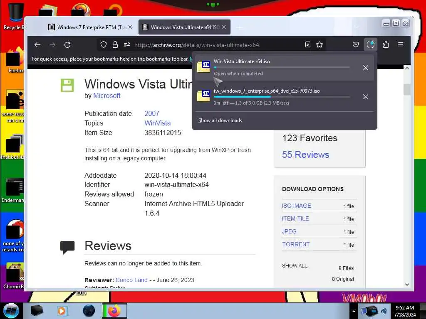Select the Win Vista Ultimate x64.iso download entry
426x319 pixels.
(285, 68)
